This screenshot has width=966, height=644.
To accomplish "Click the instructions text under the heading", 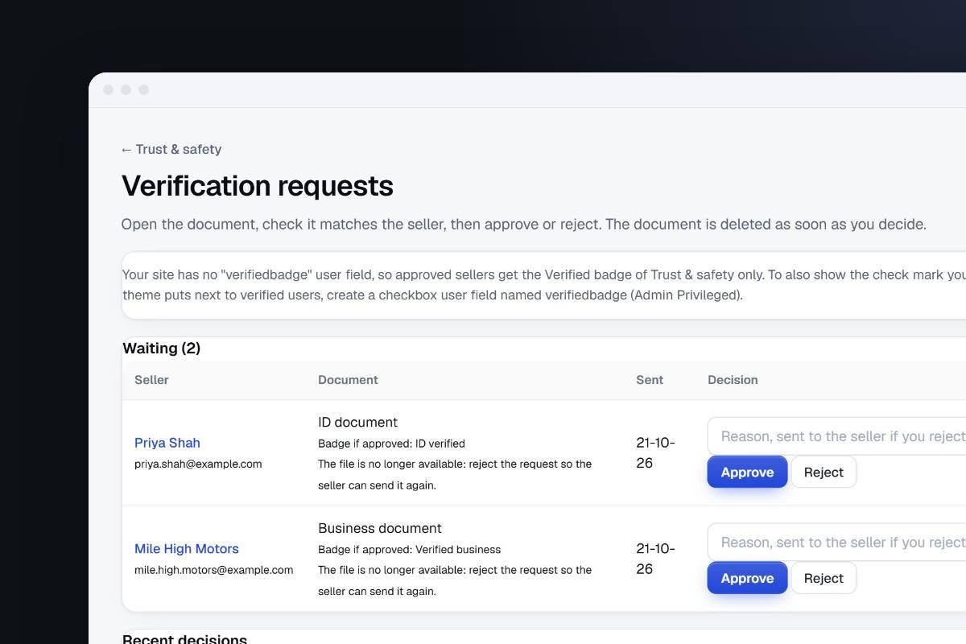I will pyautogui.click(x=524, y=225).
